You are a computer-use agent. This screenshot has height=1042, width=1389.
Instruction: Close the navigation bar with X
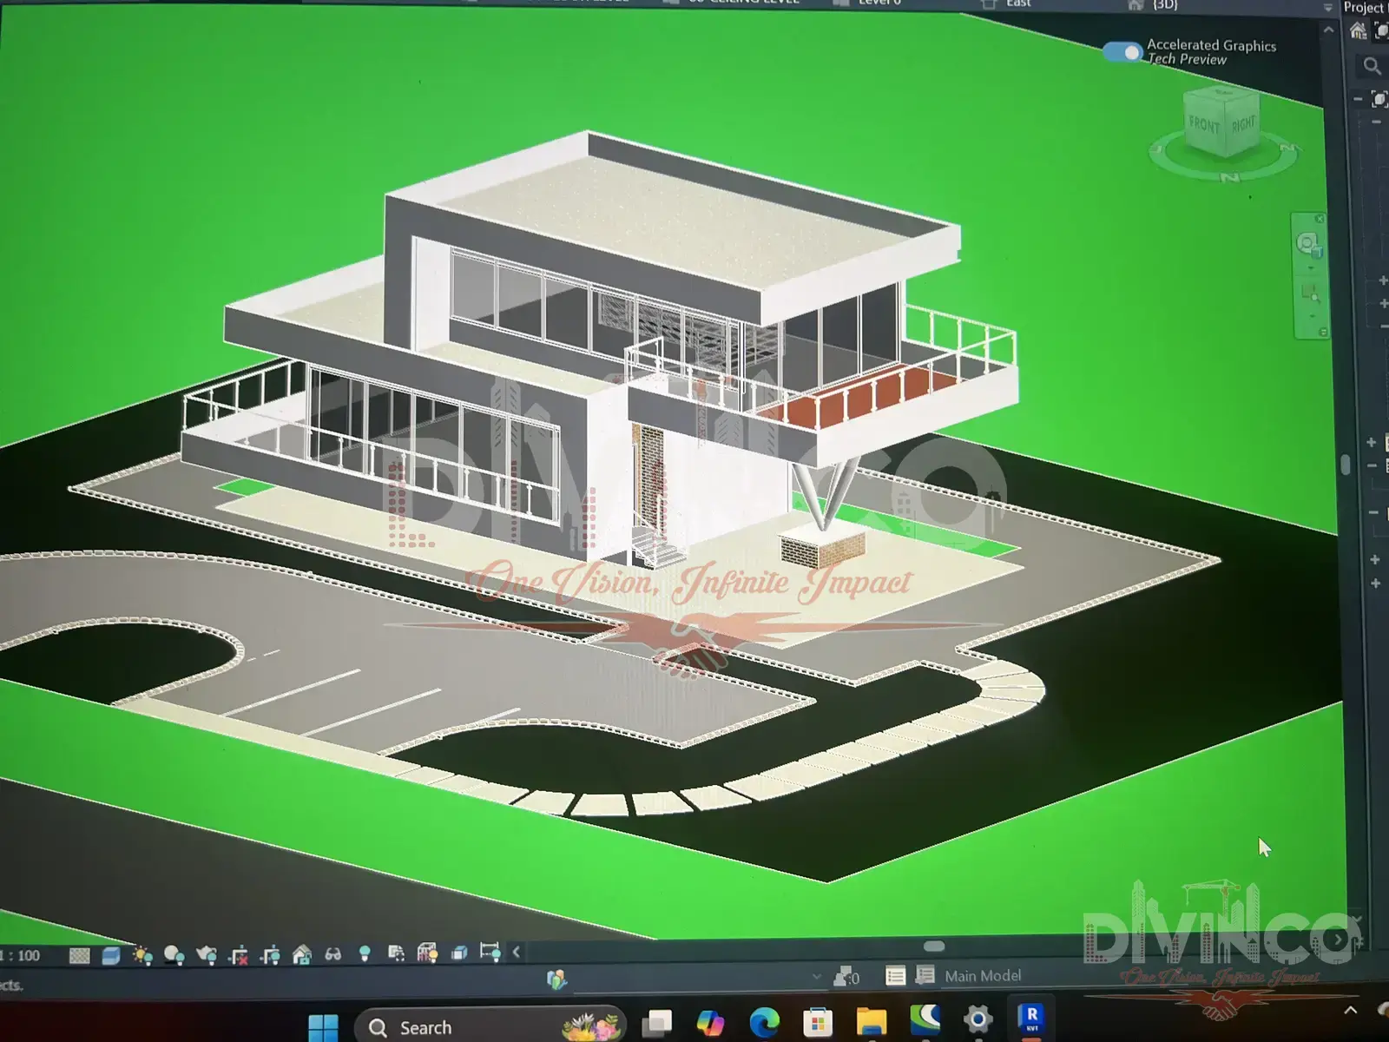(x=1320, y=219)
